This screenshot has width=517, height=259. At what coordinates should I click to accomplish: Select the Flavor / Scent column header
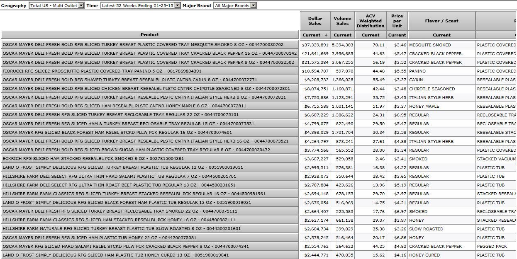(x=441, y=21)
